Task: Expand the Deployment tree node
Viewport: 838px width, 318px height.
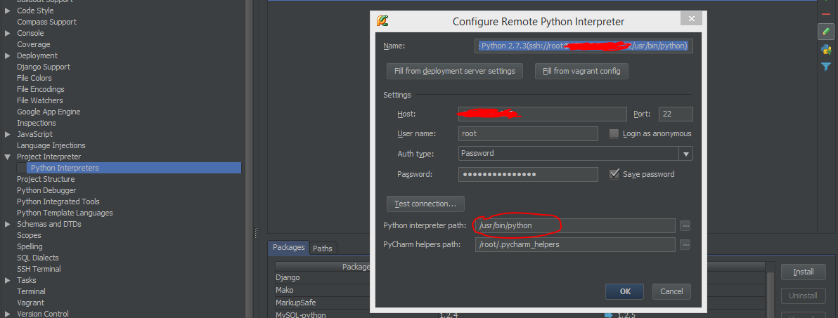Action: click(8, 55)
